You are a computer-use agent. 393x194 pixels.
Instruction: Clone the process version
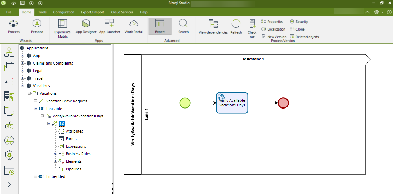point(297,29)
